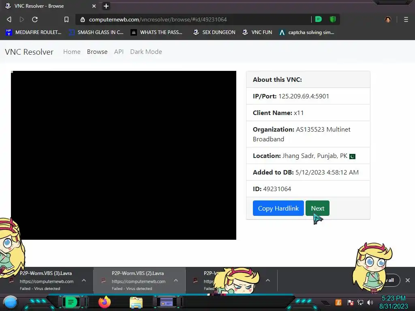
Task: Select the VNC Resolver - Browse tab
Action: [x=50, y=6]
